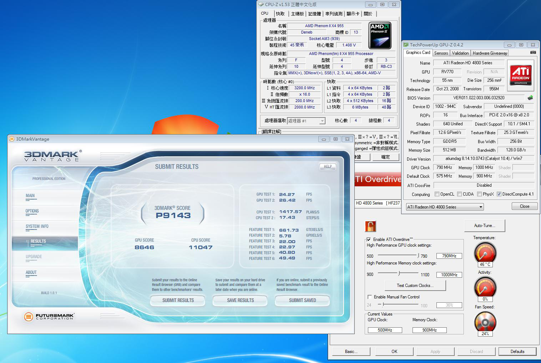Switch to the Validation tab in GPU-Z

pyautogui.click(x=460, y=53)
